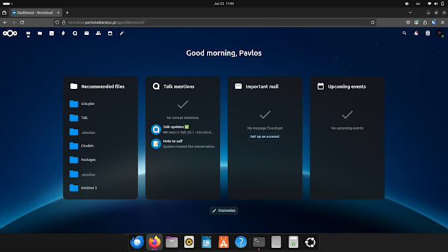Screen dimensions: 448x252
Task: Click the Nextcloud logo in header
Action: tap(10, 34)
